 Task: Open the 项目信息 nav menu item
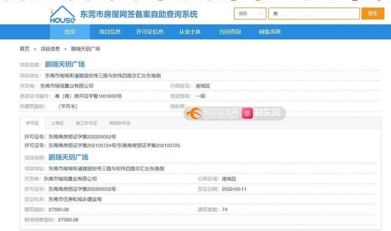coord(110,32)
